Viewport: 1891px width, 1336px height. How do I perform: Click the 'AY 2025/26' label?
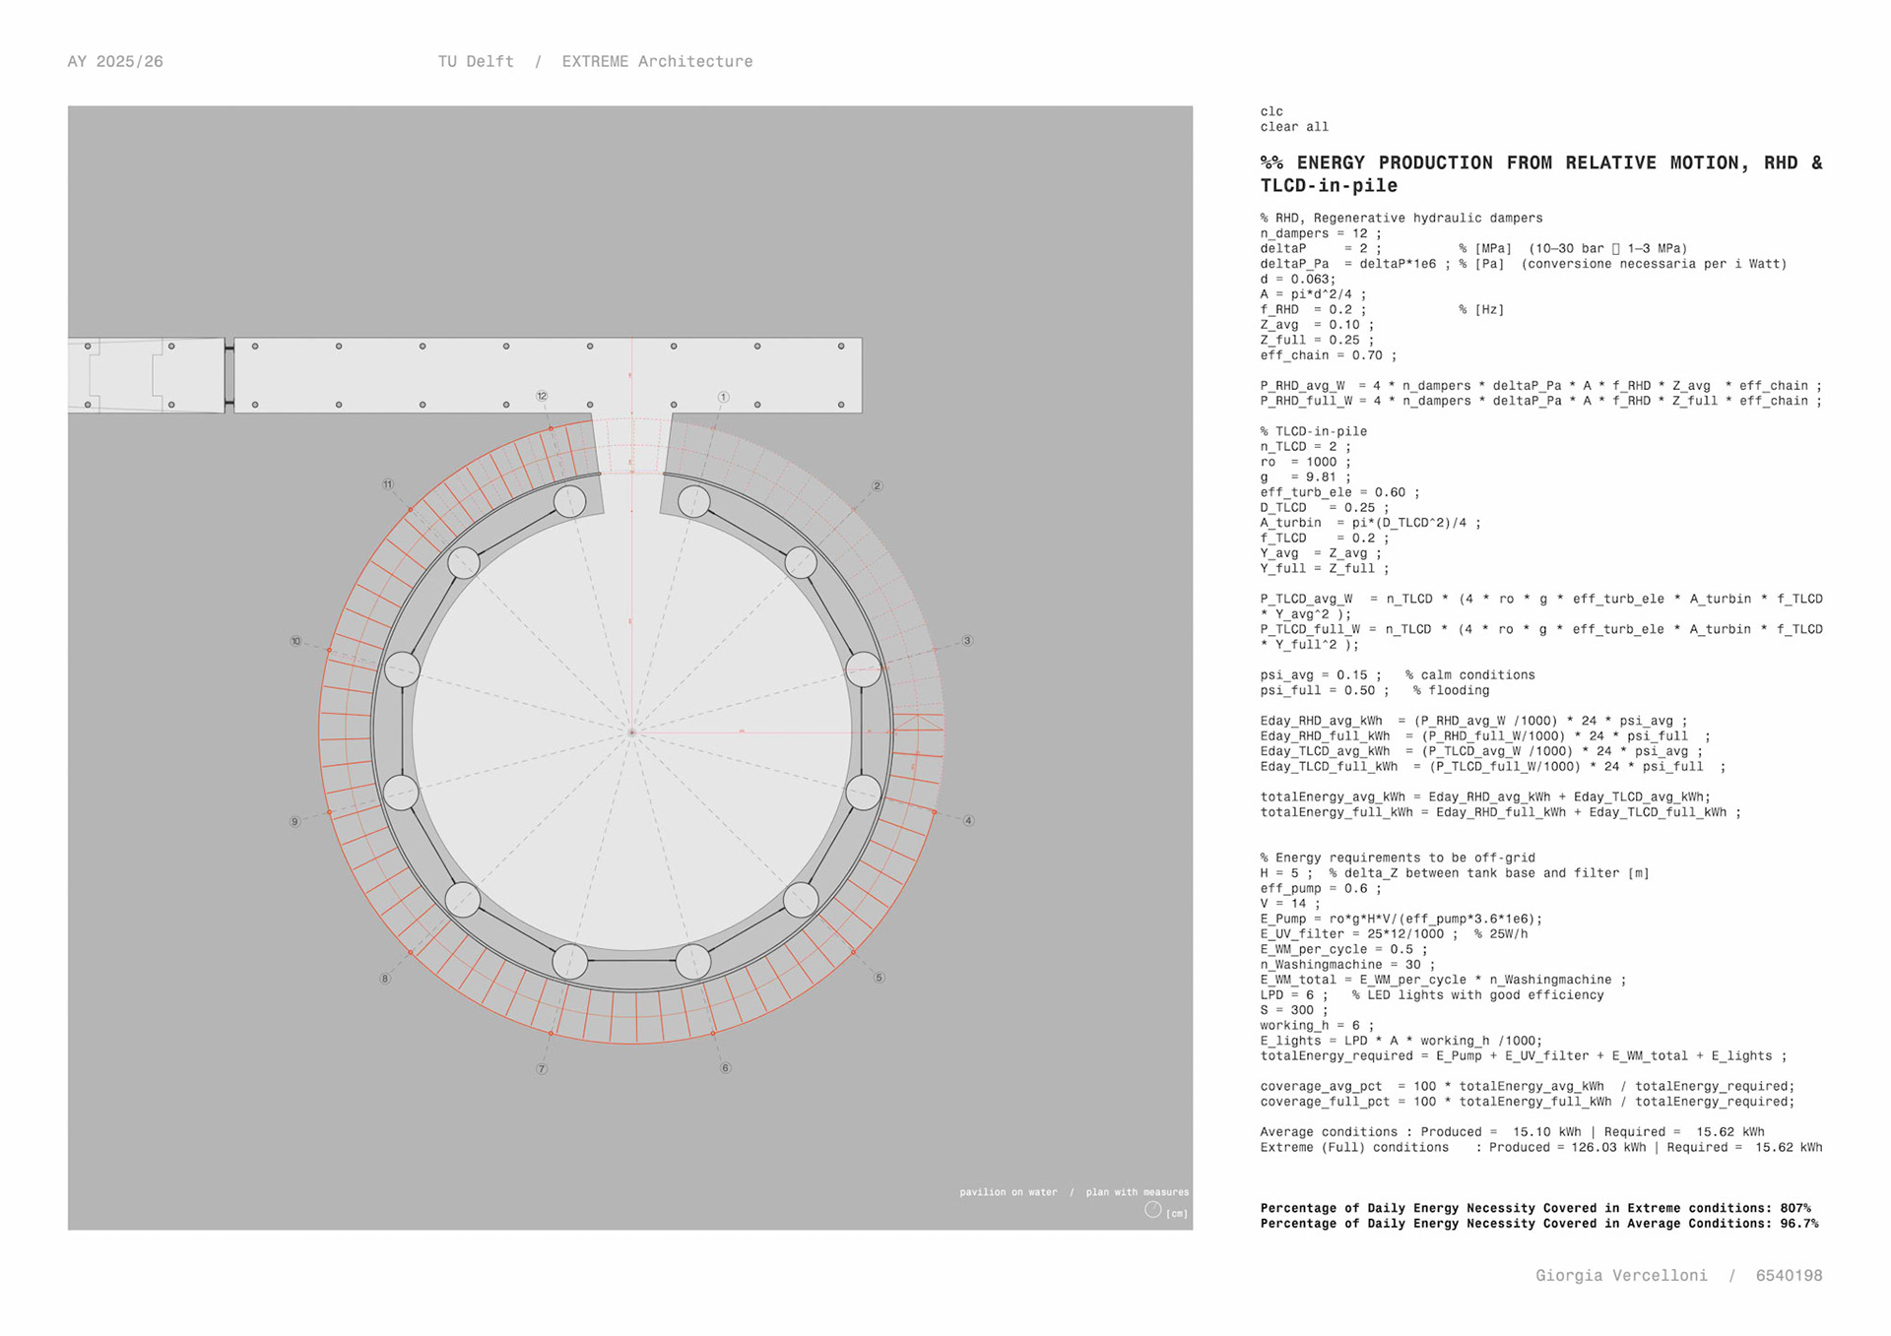(x=115, y=61)
